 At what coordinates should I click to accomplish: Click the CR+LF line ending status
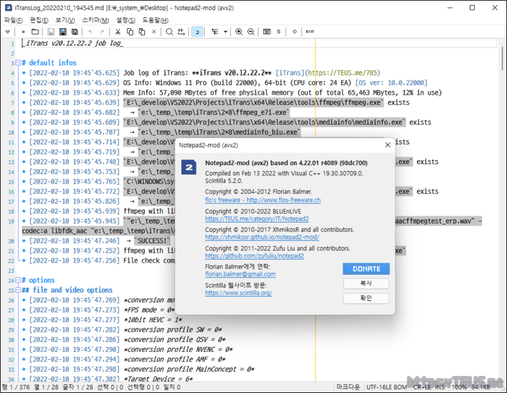tap(422, 388)
